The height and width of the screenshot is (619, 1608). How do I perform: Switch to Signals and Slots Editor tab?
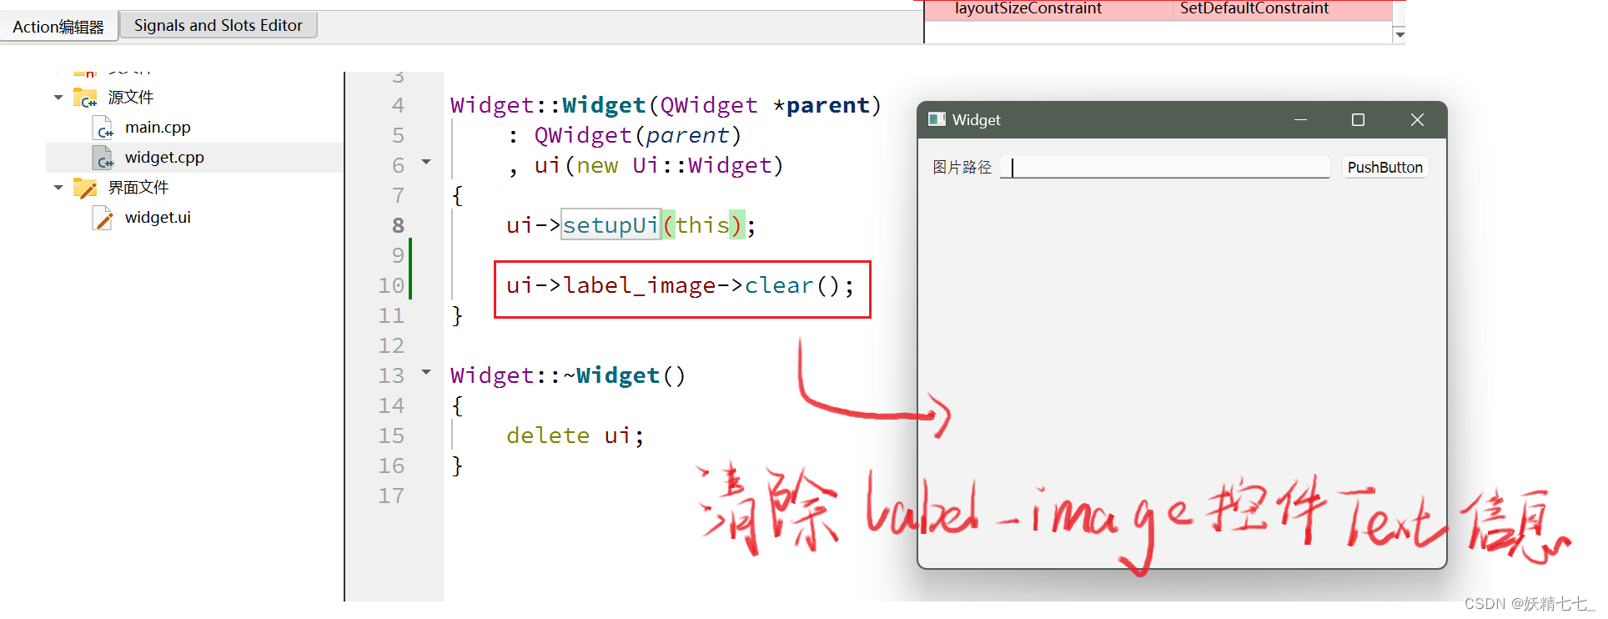218,25
